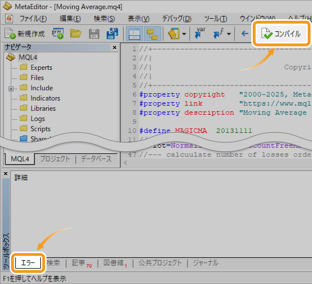Toggle the Navigator panel view icon
312x284 pixels.
pyautogui.click(x=134, y=34)
